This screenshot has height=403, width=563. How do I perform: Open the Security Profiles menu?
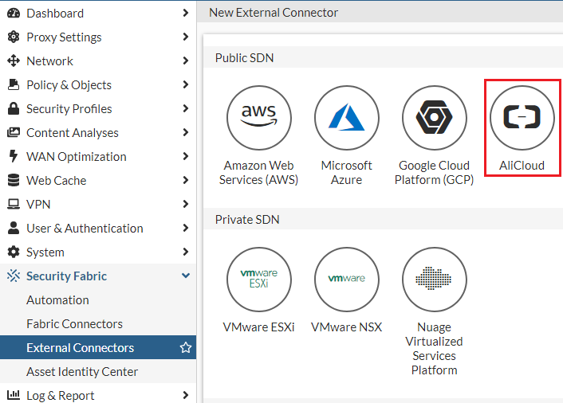click(69, 109)
